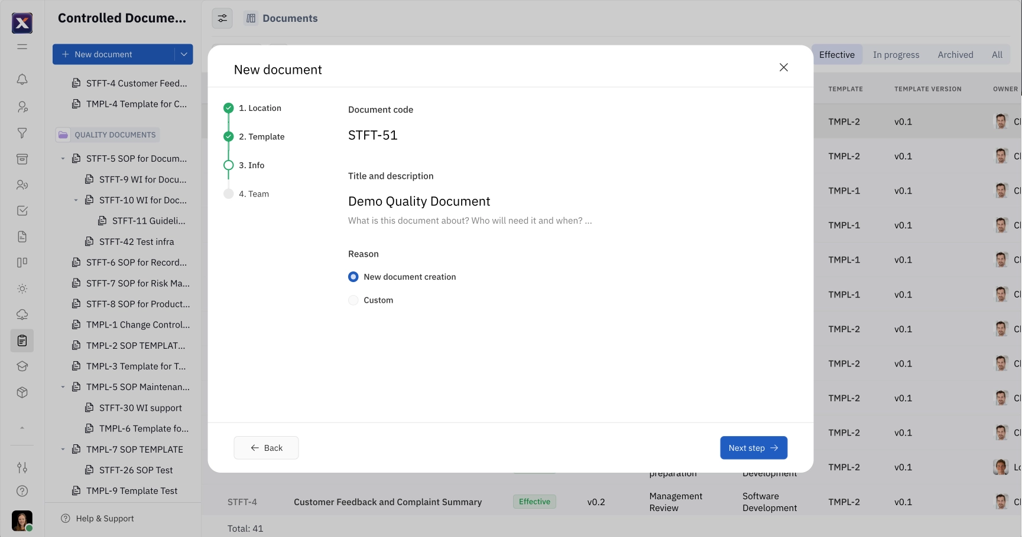The height and width of the screenshot is (537, 1022).
Task: Collapse the STFT-5 SOP for Docum tree item
Action: [63, 158]
